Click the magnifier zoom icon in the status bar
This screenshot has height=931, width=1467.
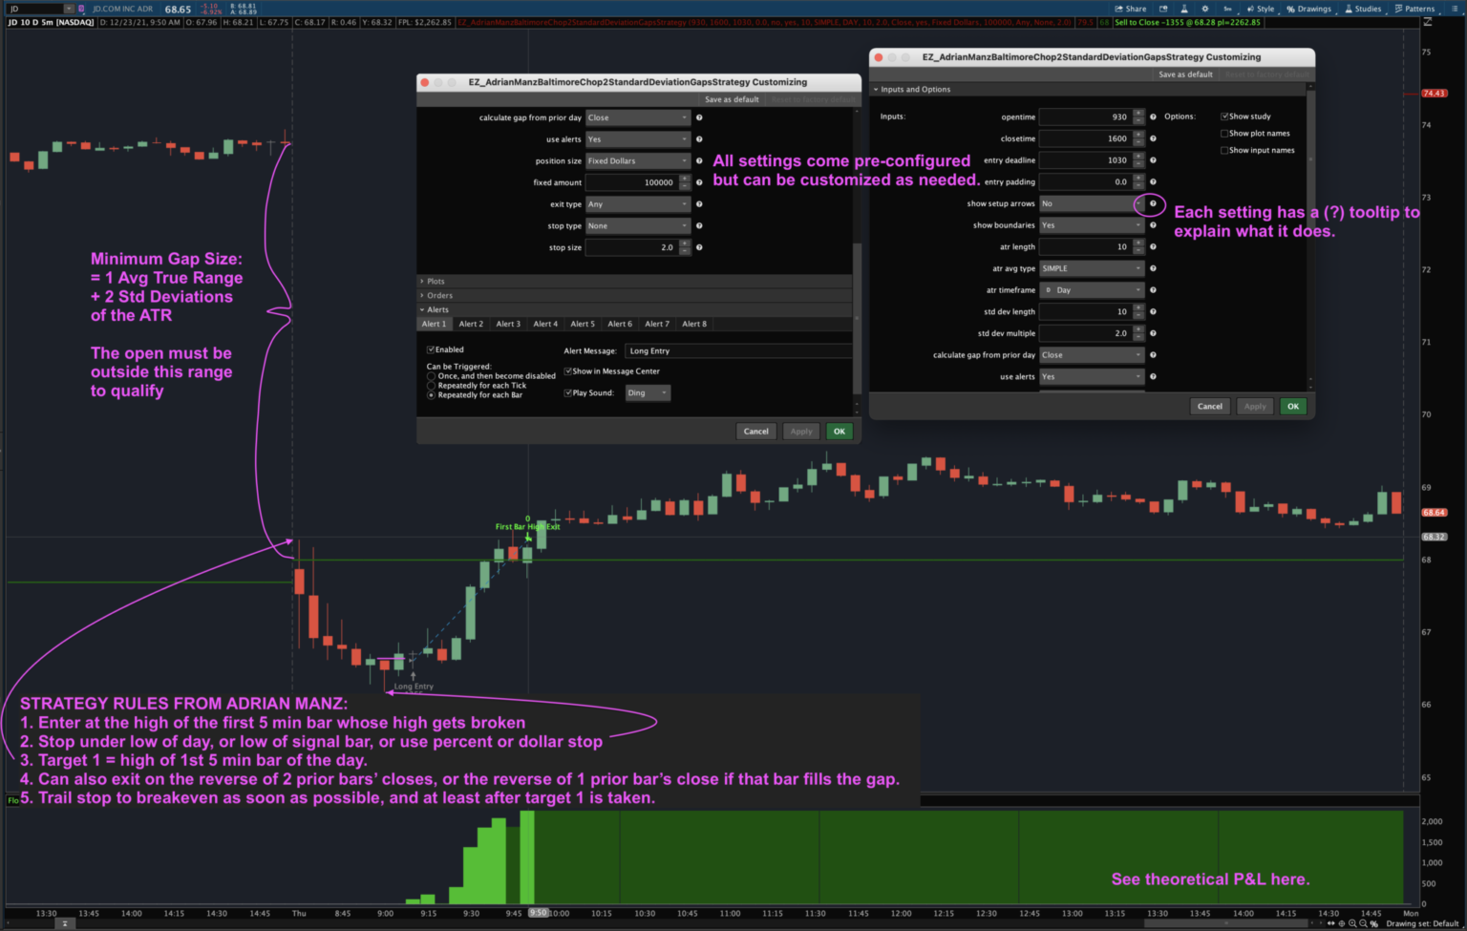(x=1352, y=923)
